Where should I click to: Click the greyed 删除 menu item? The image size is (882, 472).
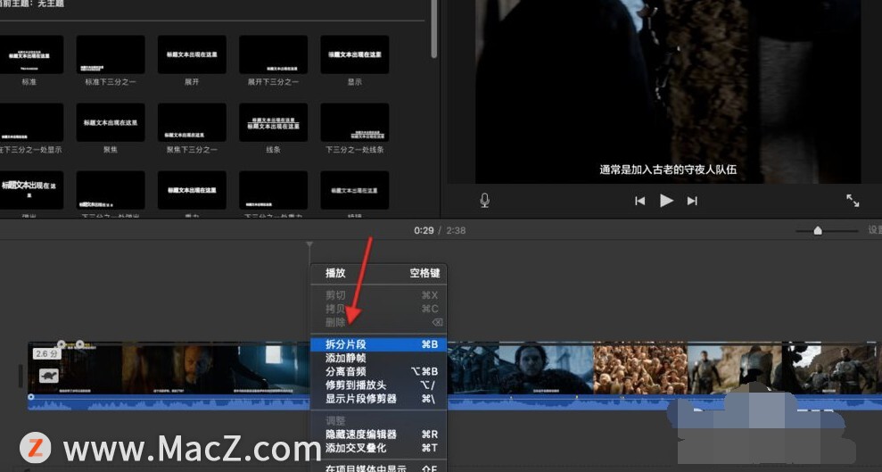click(378, 322)
